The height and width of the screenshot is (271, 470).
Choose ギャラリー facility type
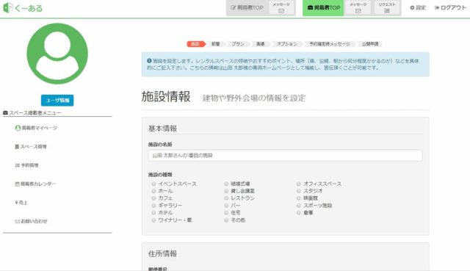pos(153,206)
